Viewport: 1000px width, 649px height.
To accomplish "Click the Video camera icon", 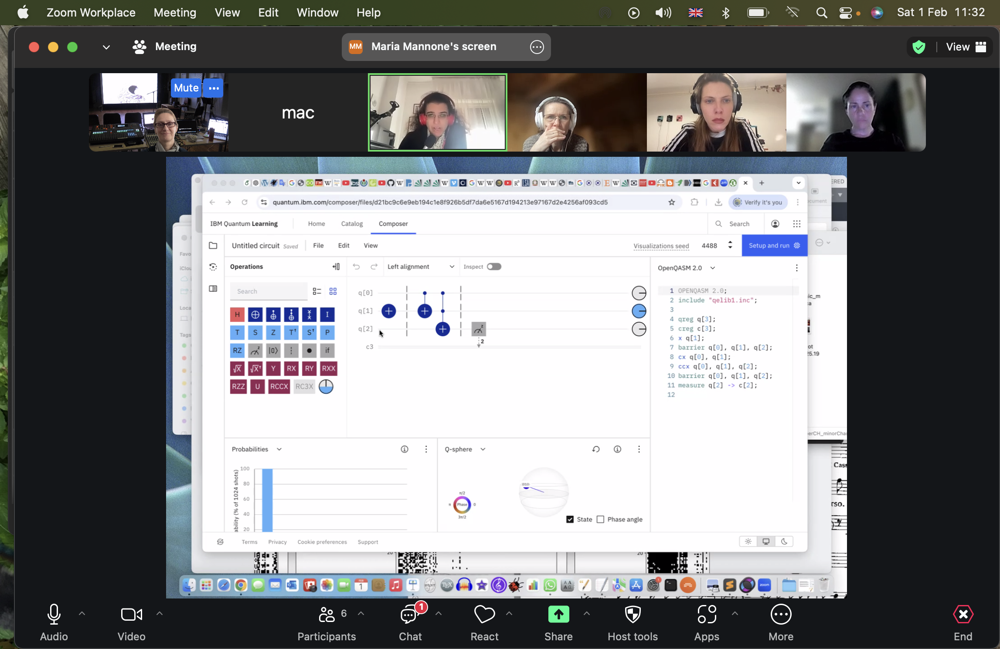I will (x=131, y=615).
